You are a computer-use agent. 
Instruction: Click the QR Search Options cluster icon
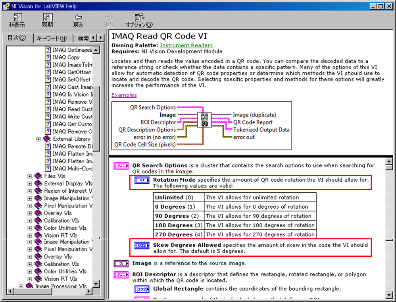(x=121, y=166)
